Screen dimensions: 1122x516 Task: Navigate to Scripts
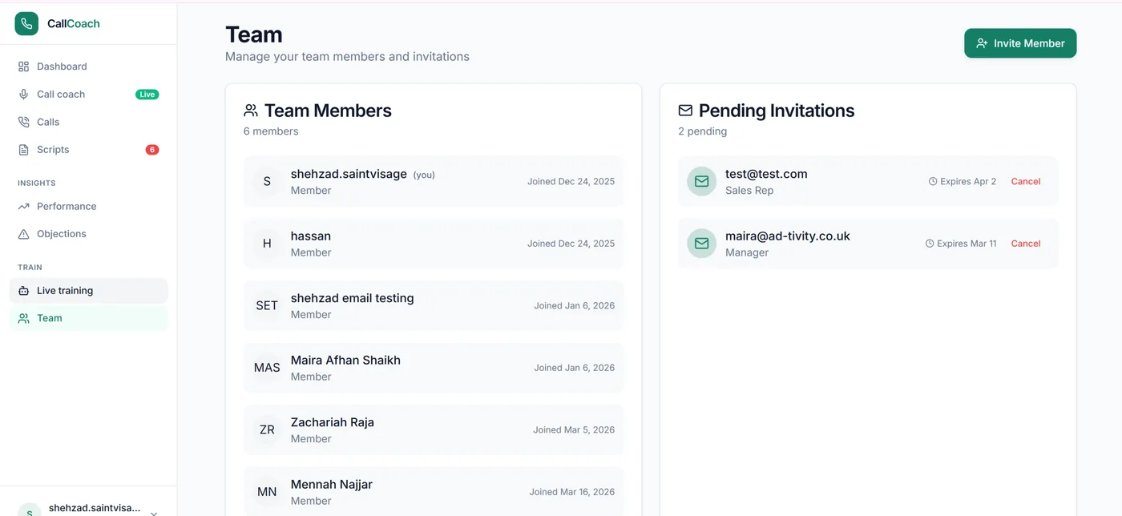click(88, 150)
